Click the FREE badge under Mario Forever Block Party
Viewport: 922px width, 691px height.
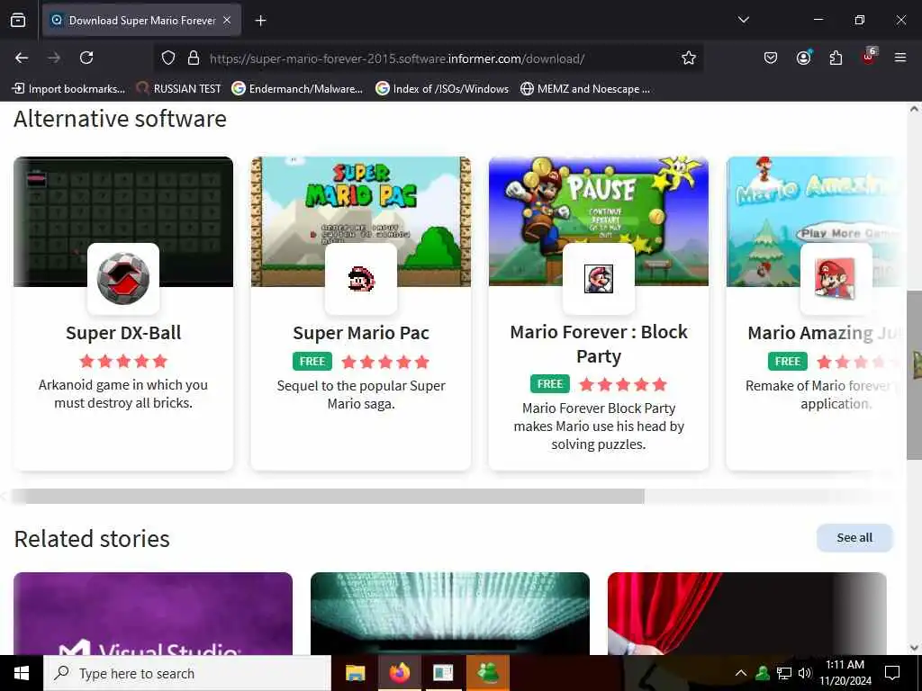click(x=550, y=383)
